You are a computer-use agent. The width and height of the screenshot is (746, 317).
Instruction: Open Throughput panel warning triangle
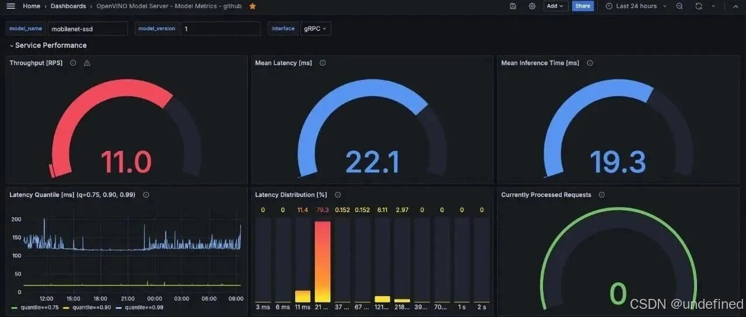pos(87,63)
